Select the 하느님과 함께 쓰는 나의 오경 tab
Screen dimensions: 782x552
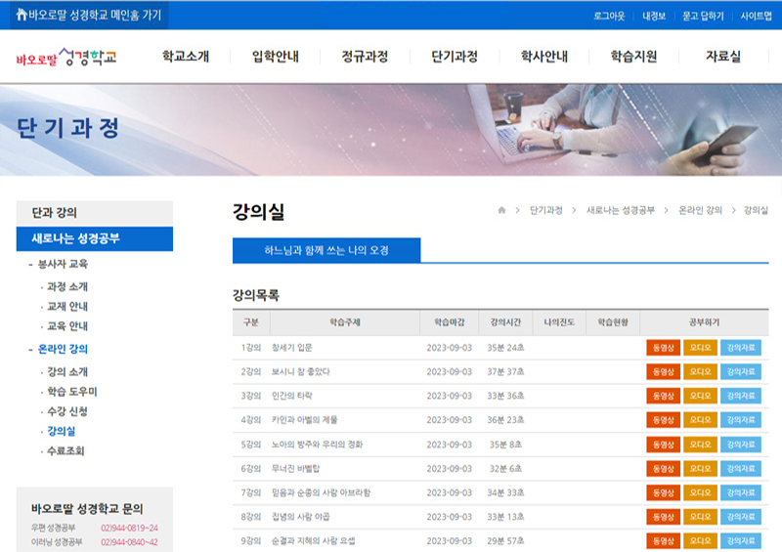[x=326, y=250]
